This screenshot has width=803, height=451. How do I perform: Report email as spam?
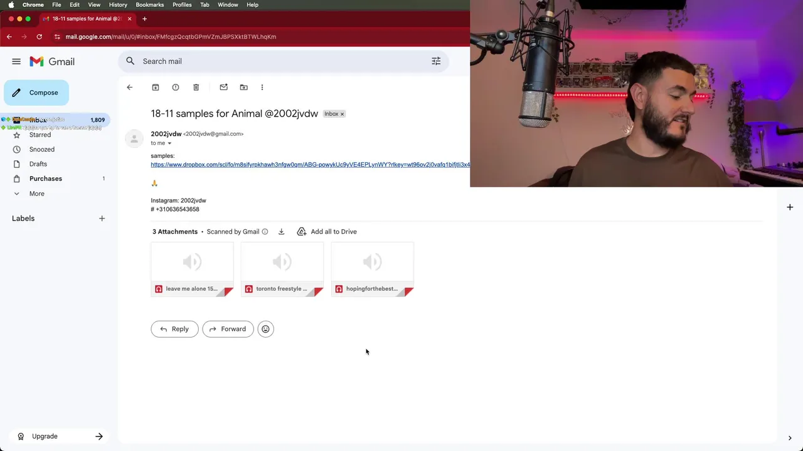(176, 87)
